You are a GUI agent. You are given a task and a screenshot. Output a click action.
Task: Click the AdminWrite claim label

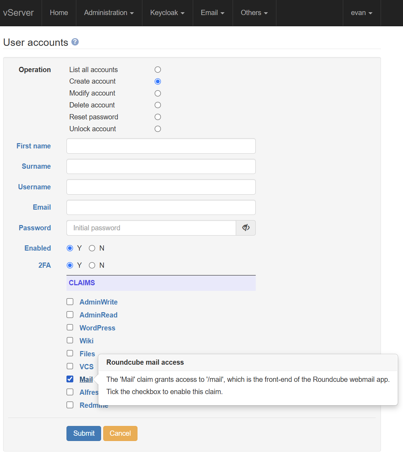[98, 302]
